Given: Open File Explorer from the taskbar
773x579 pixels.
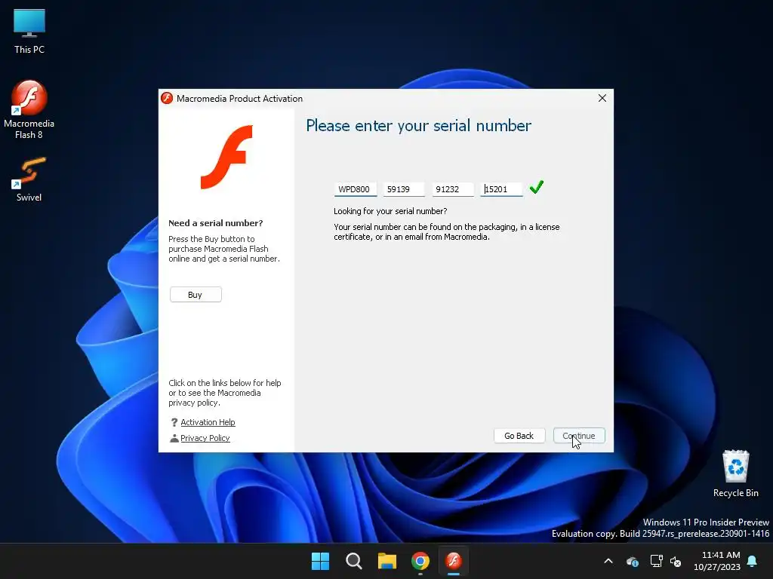Looking at the screenshot, I should [x=387, y=561].
